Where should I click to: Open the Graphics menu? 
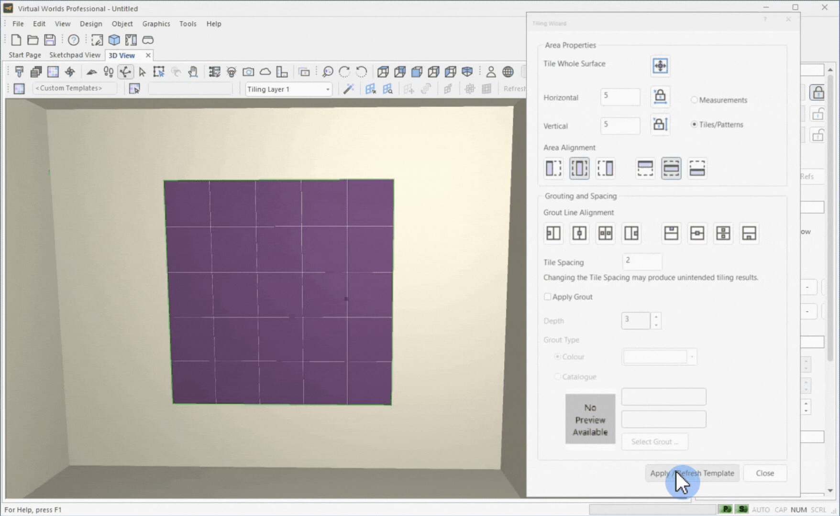coord(156,23)
